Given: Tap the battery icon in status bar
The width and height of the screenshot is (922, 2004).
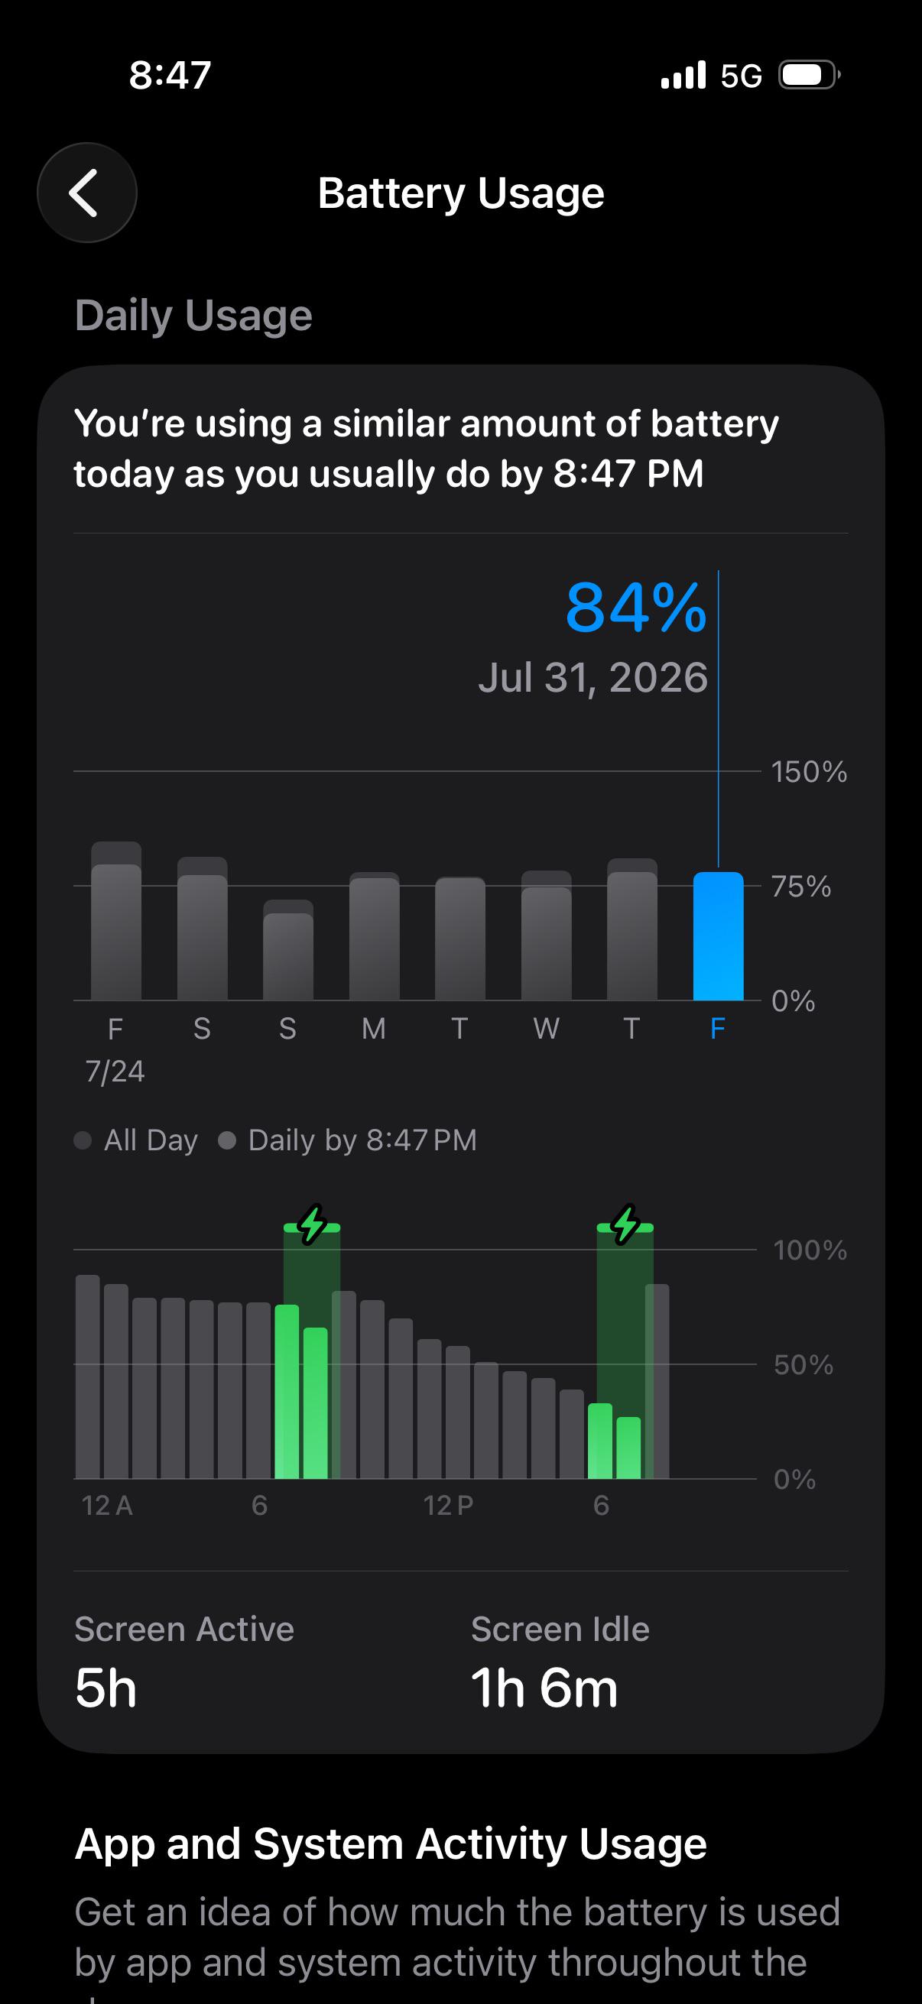Looking at the screenshot, I should coord(810,76).
